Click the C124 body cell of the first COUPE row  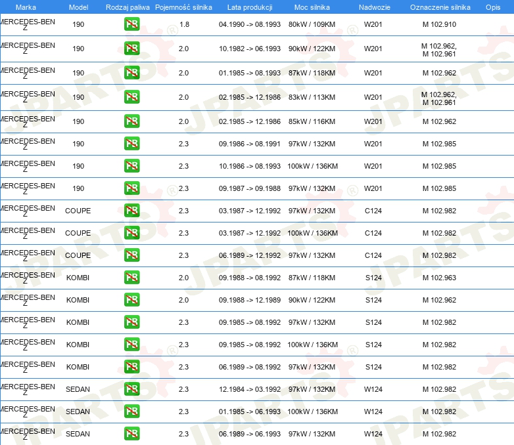point(373,211)
